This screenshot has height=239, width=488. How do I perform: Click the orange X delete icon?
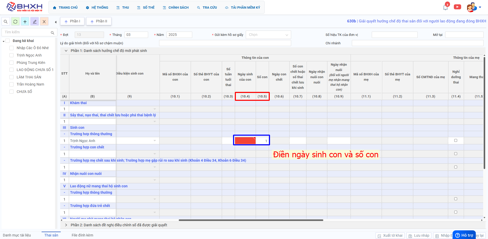[44, 22]
